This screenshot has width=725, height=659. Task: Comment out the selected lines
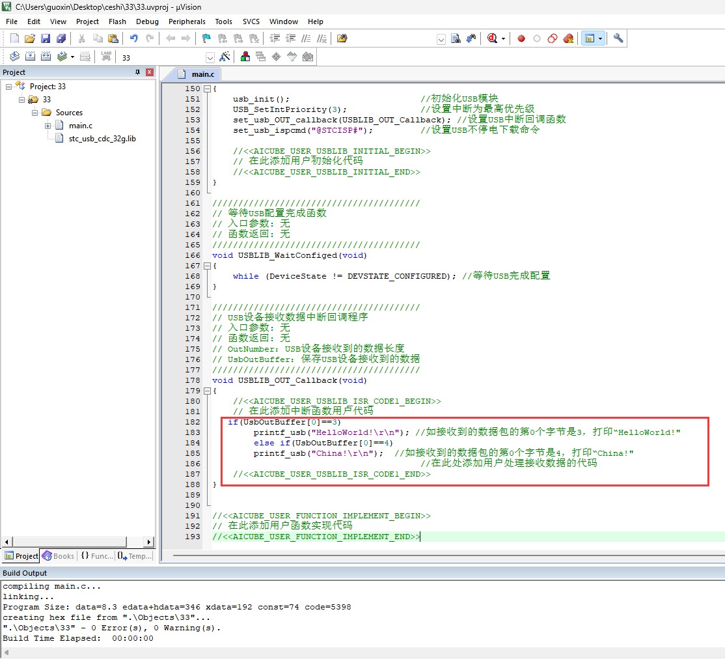[x=306, y=38]
